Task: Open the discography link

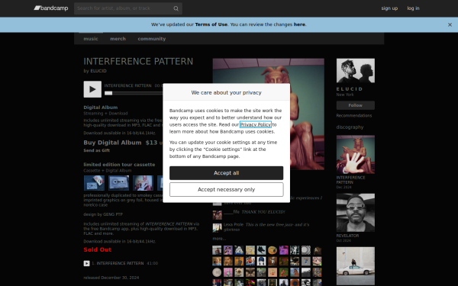Action: 350,127
